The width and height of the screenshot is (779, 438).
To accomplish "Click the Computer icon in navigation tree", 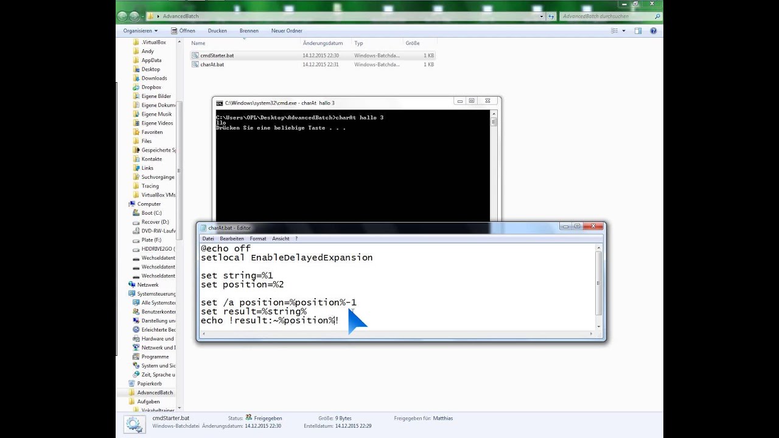I will [x=131, y=204].
